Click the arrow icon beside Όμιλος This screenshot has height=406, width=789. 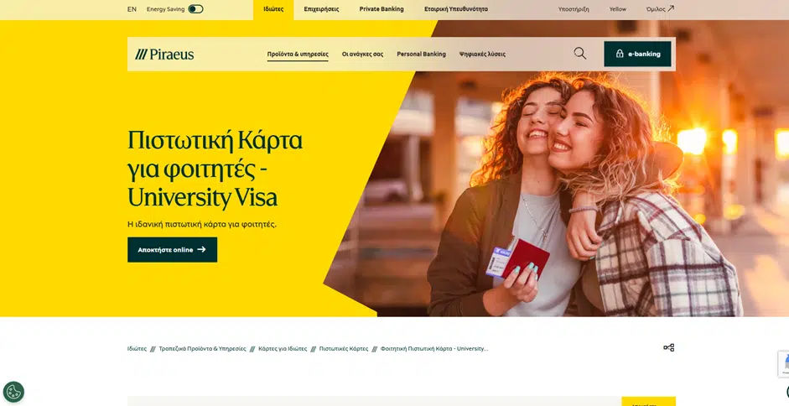pos(670,8)
